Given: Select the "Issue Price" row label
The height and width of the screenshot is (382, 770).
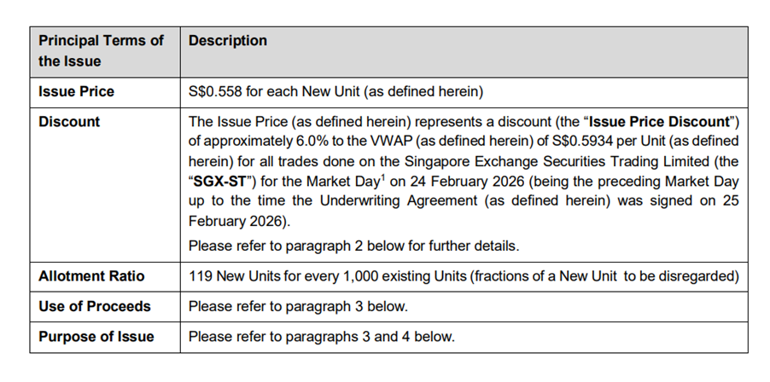Looking at the screenshot, I should [76, 91].
